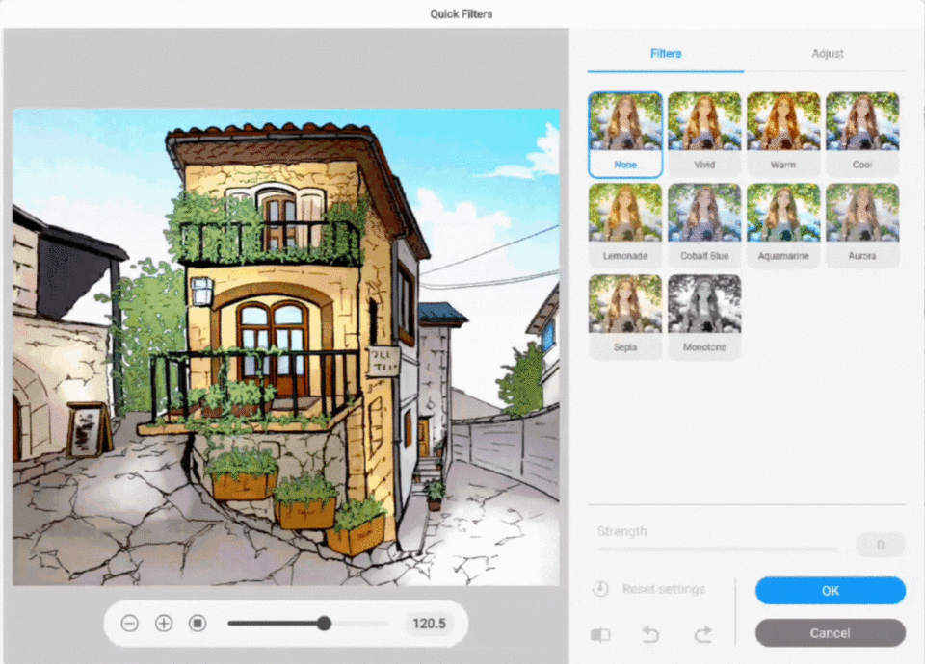Apply the Warm filter

pyautogui.click(x=783, y=135)
